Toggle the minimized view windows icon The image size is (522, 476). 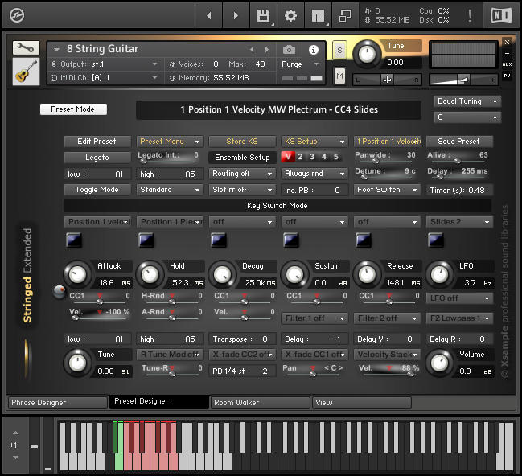click(x=345, y=15)
